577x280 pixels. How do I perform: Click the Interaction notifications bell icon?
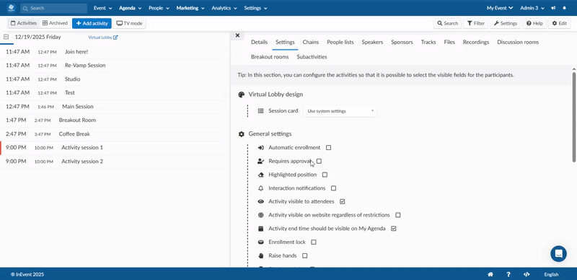point(261,188)
